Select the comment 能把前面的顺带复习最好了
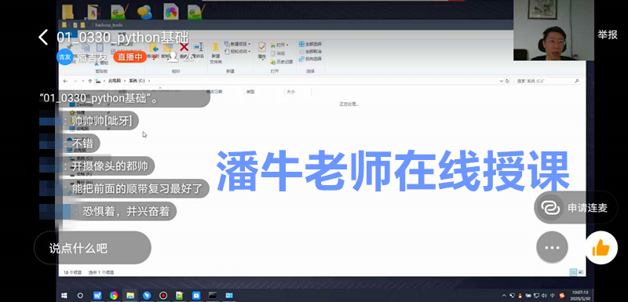Screen dimensions: 628x302 click(x=137, y=188)
